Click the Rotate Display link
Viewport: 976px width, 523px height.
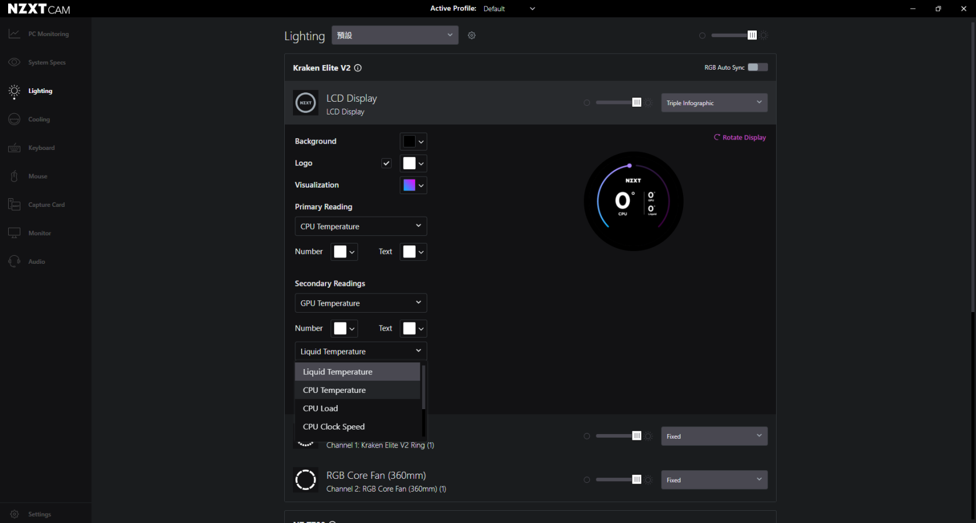740,138
